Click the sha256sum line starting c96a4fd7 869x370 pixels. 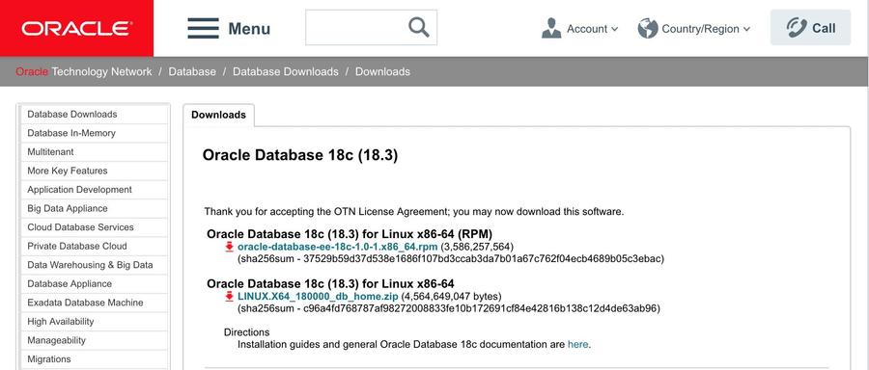tap(449, 308)
